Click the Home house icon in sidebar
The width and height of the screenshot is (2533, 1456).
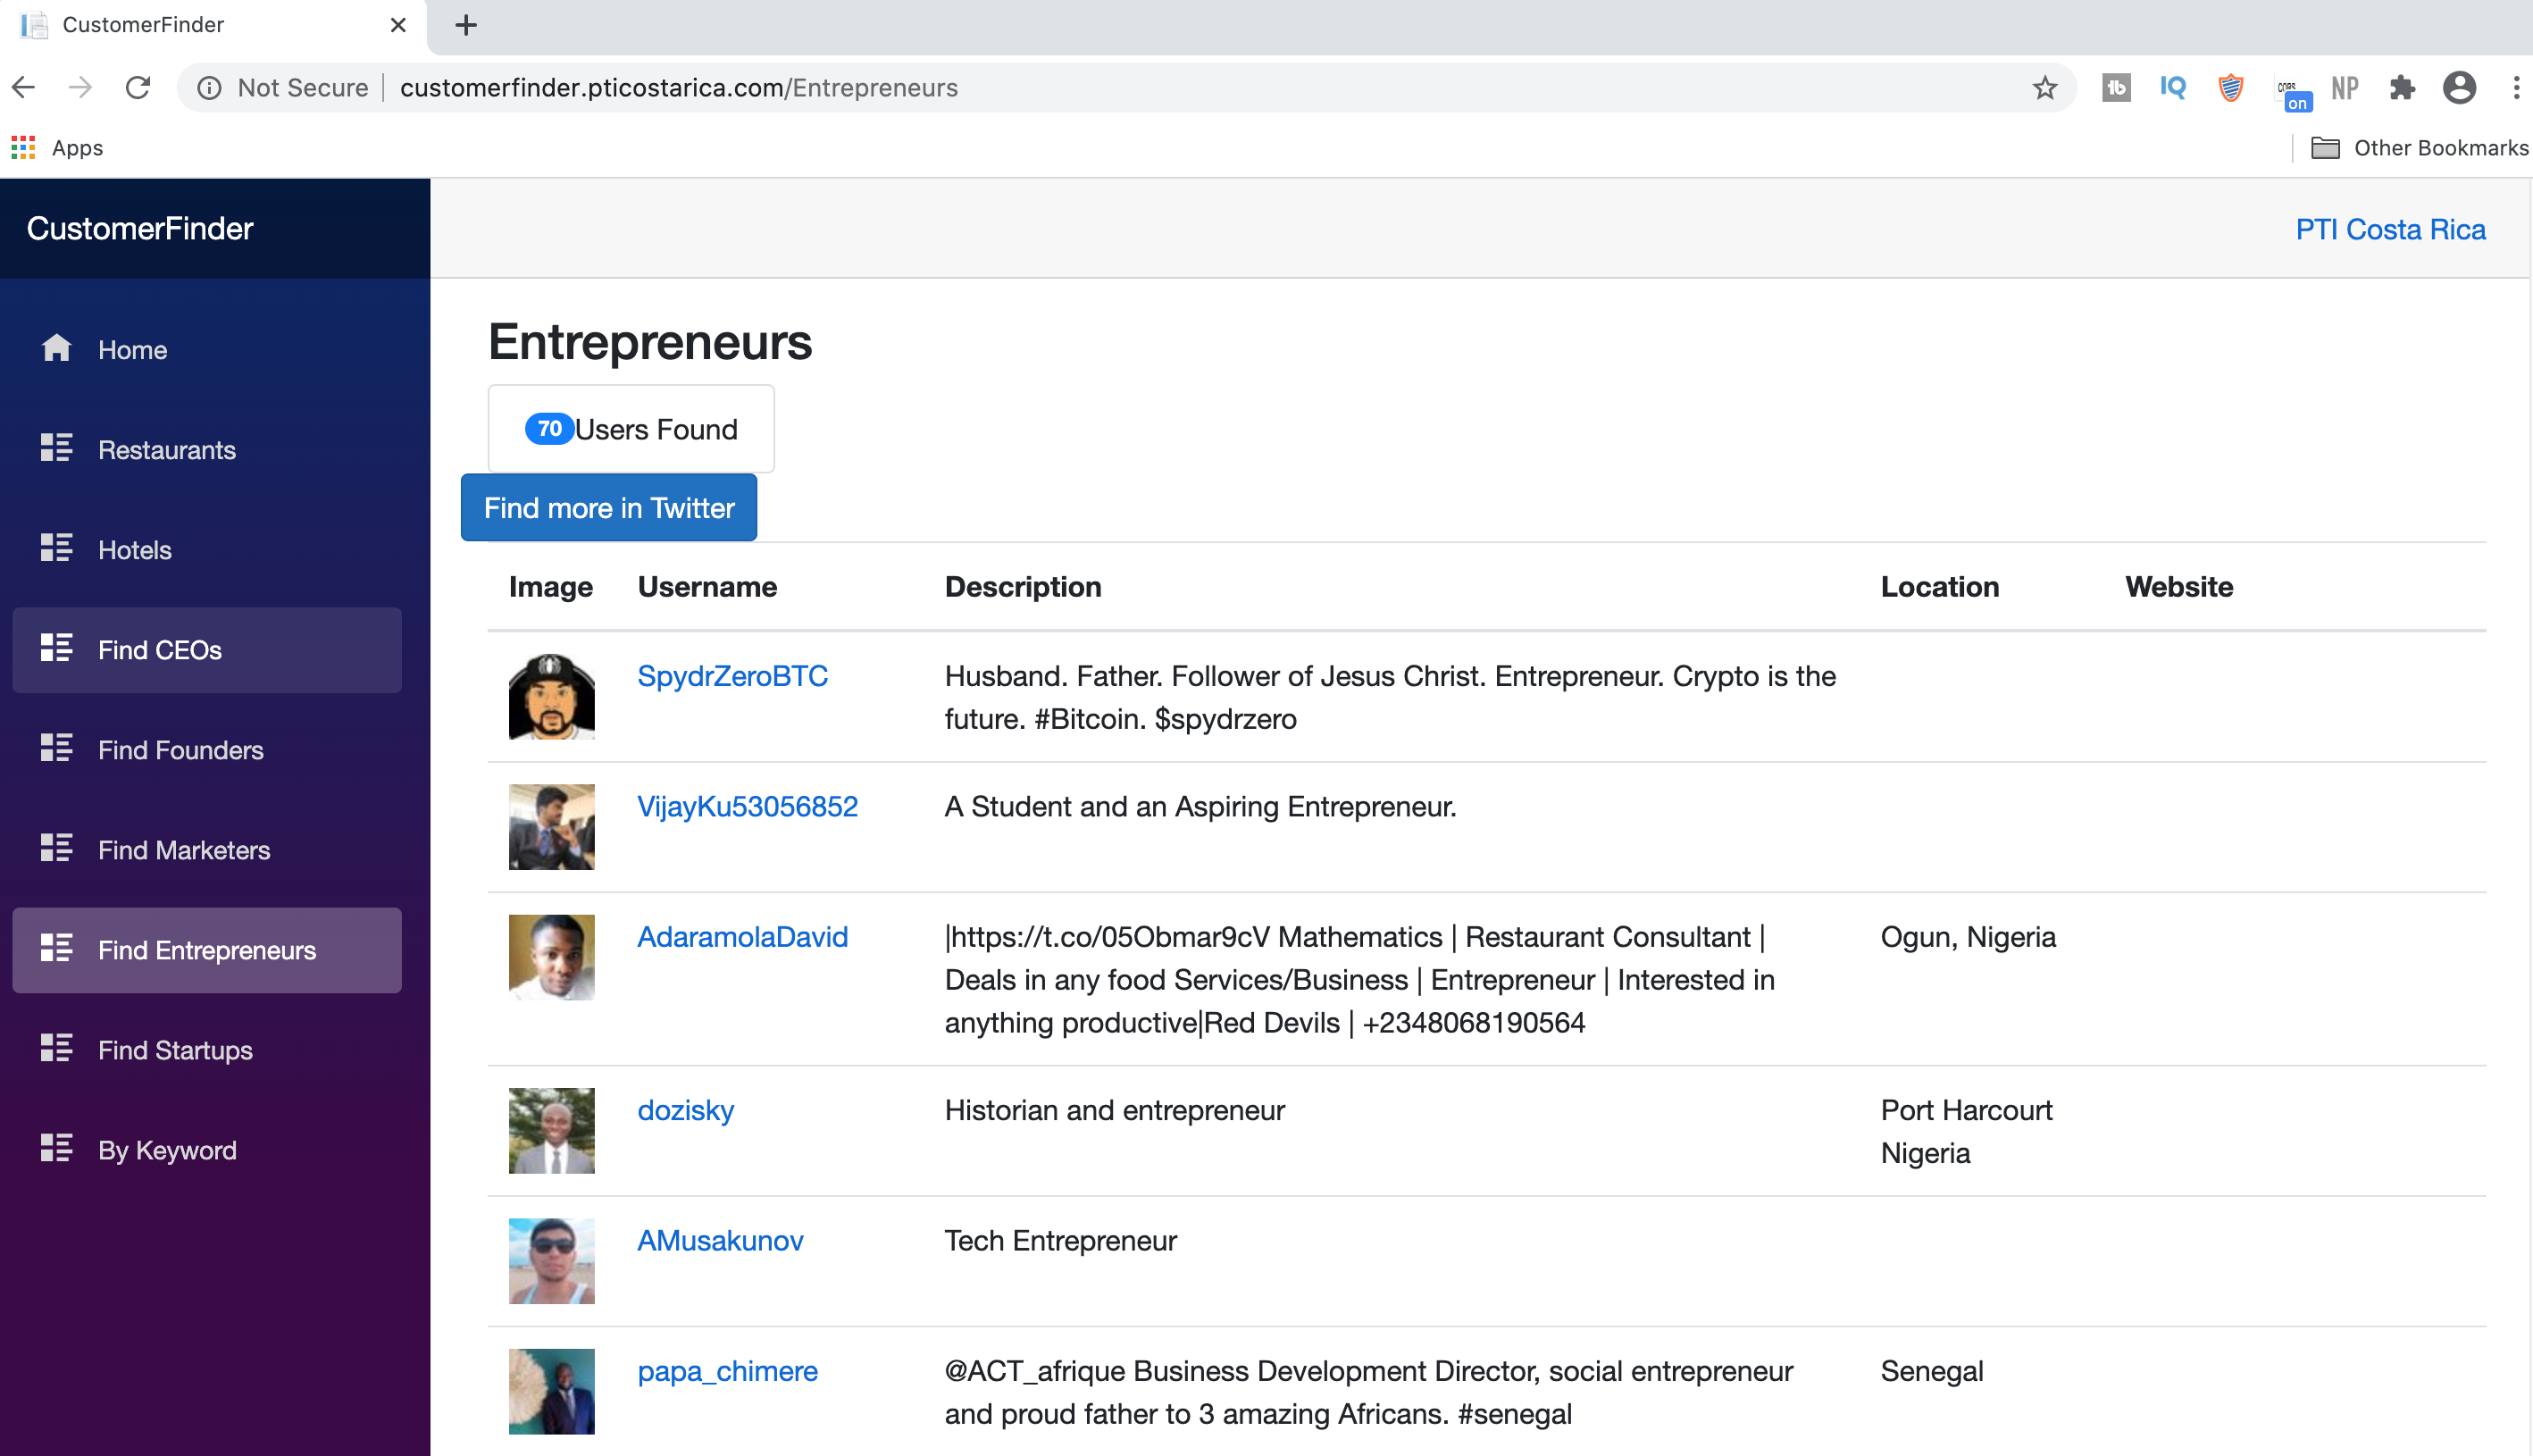(x=56, y=348)
